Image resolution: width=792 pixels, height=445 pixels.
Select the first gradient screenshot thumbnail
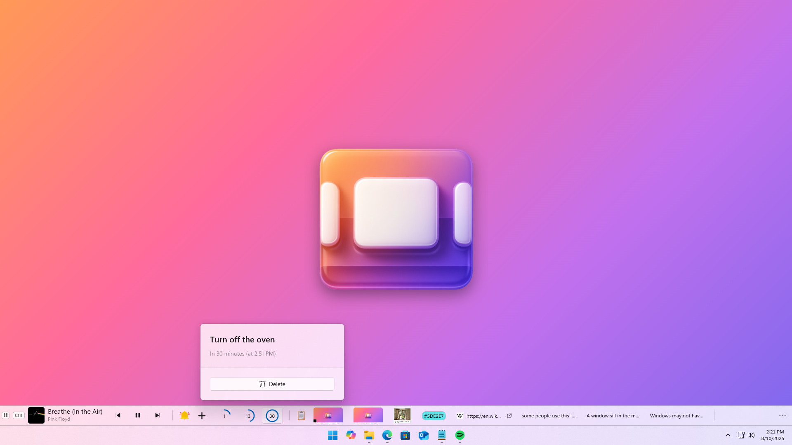click(x=328, y=415)
